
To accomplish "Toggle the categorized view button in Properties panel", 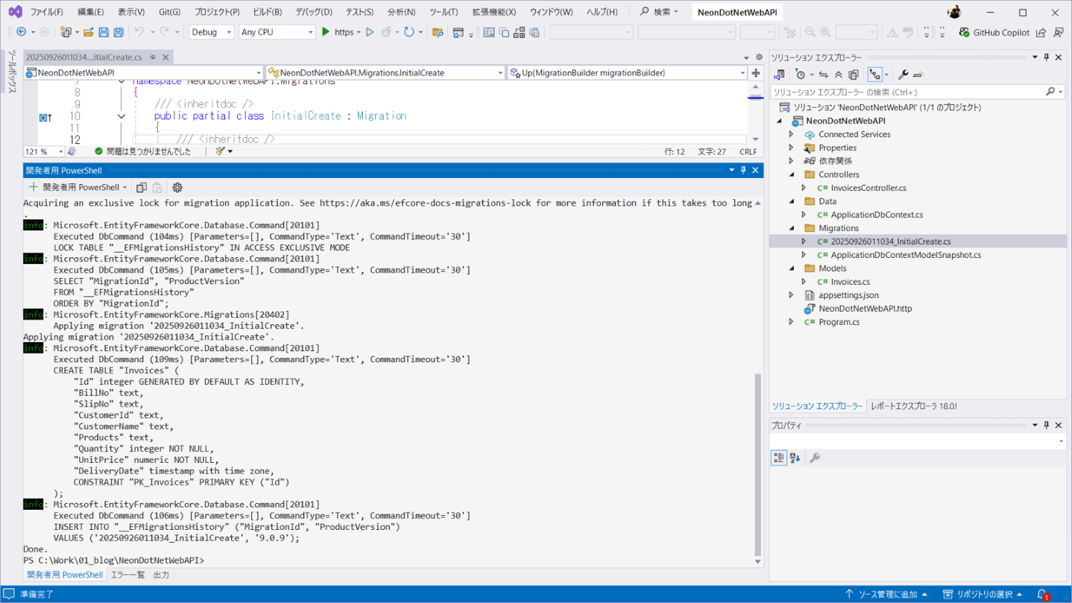I will tap(778, 458).
